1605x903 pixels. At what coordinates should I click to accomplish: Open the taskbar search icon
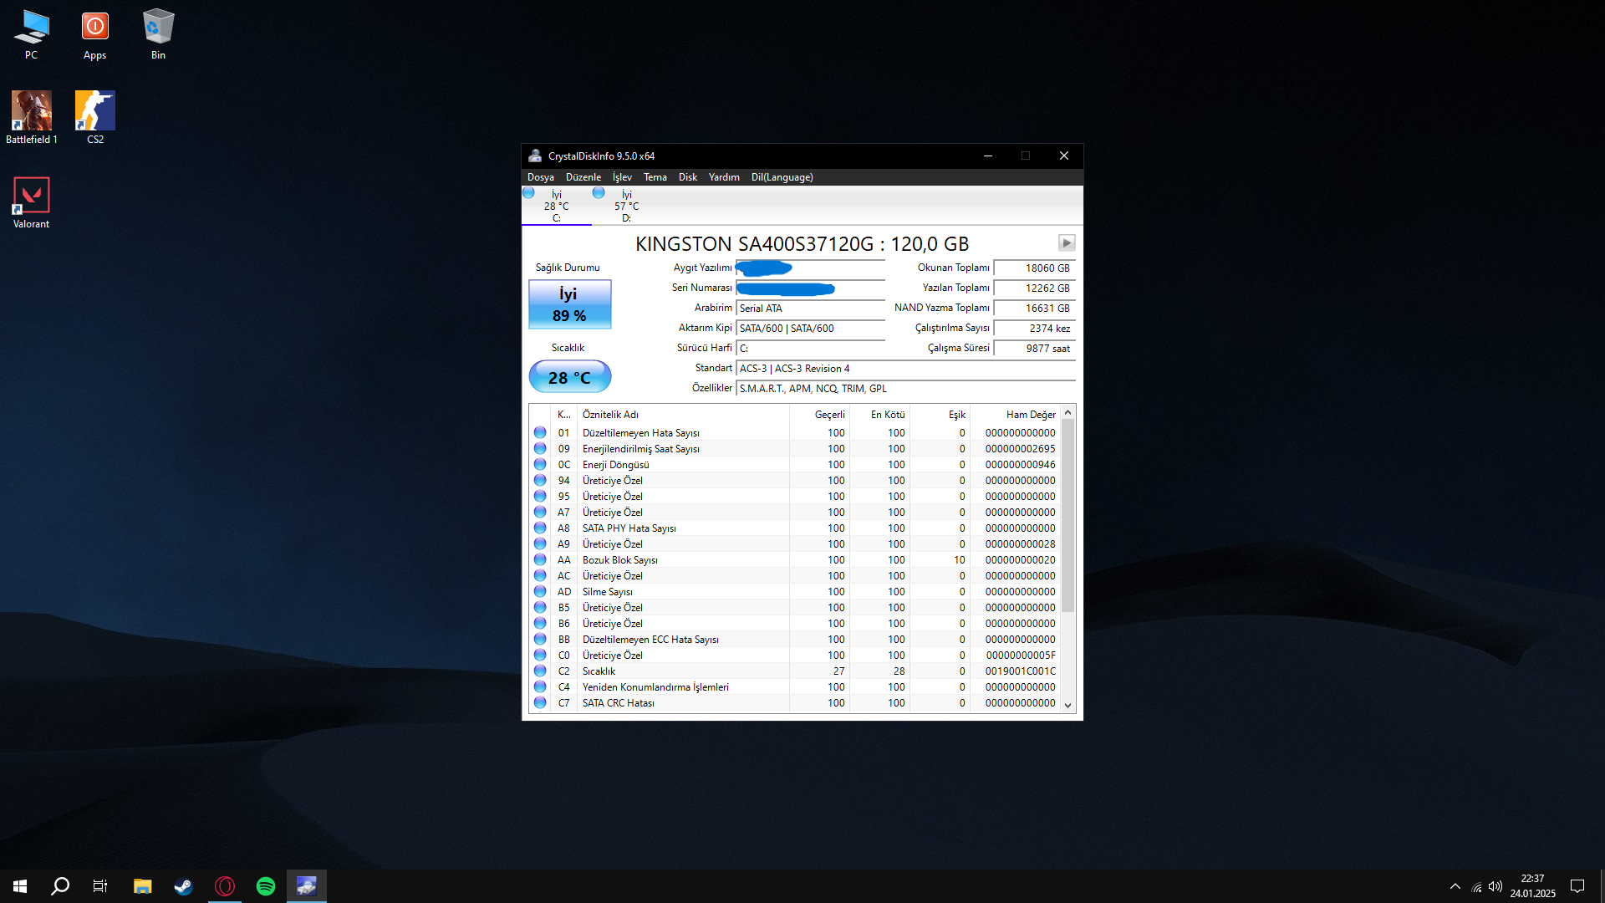point(60,886)
